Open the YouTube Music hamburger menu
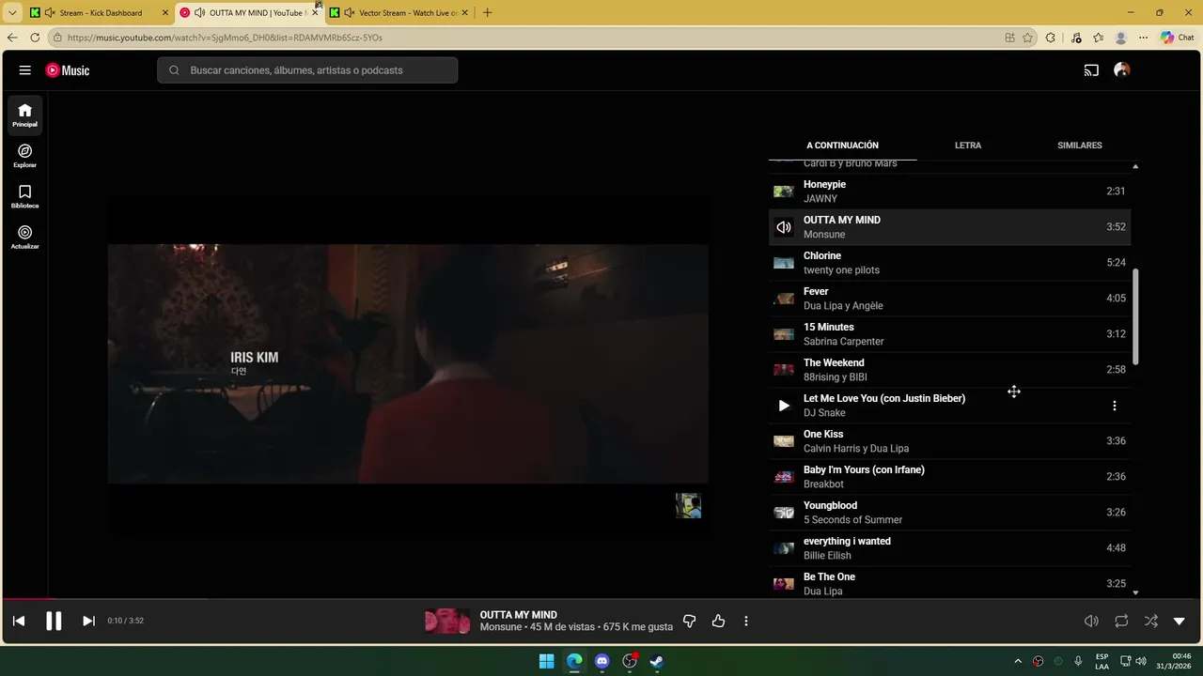 (25, 70)
